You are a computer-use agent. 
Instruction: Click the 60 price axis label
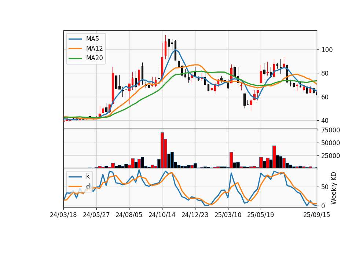[325, 97]
